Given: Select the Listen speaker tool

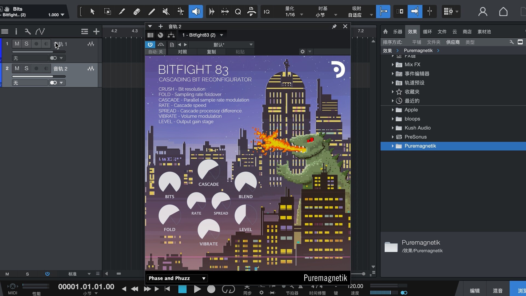Looking at the screenshot, I should coord(196,12).
